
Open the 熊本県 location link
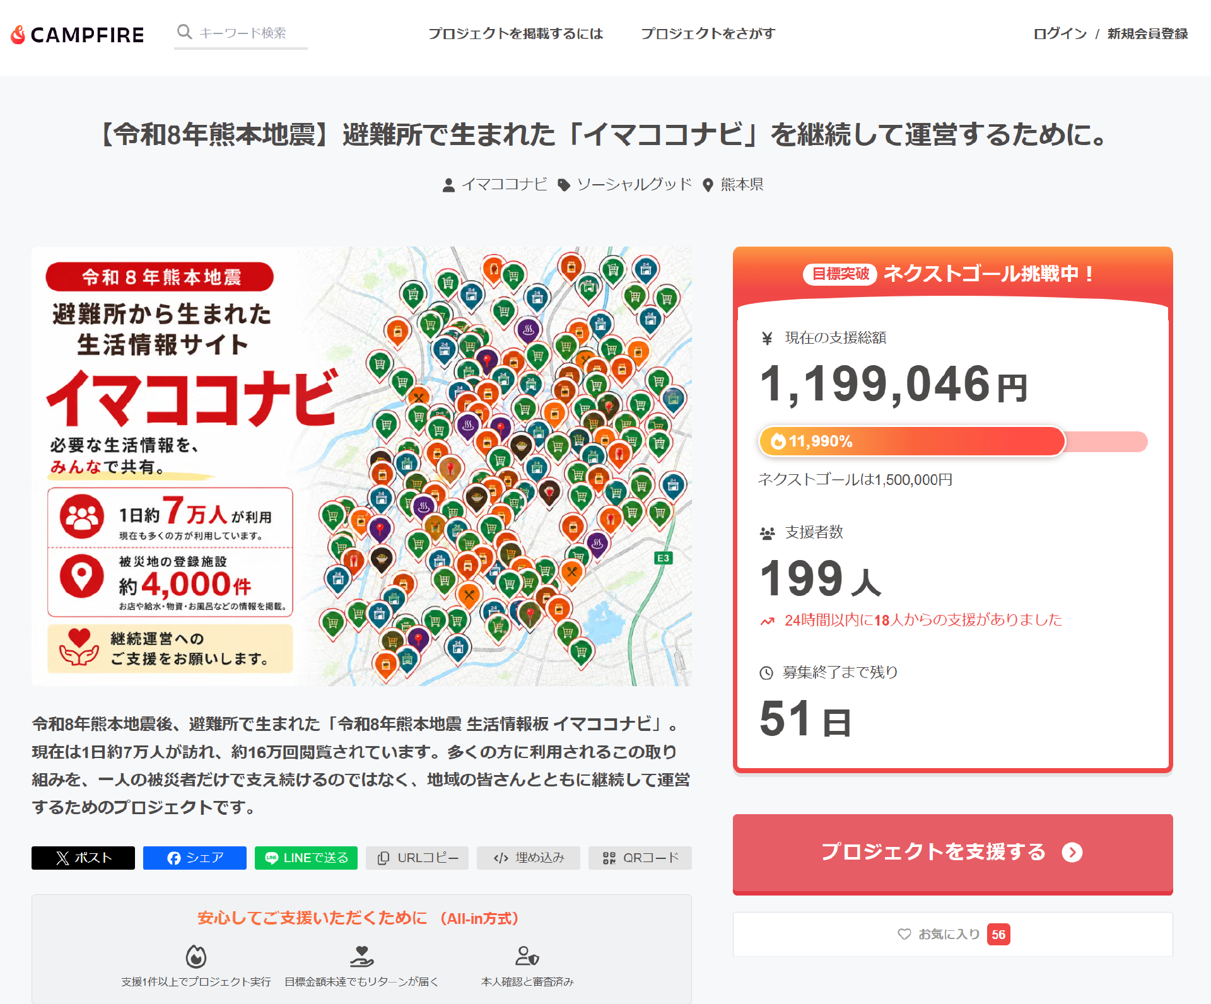(742, 184)
